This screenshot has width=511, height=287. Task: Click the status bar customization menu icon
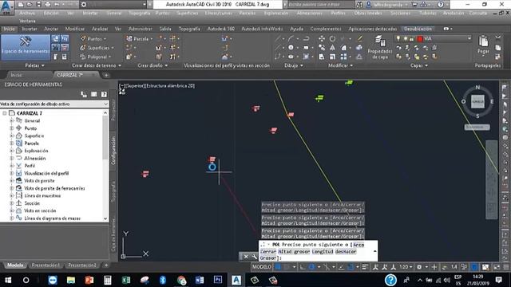(506, 267)
